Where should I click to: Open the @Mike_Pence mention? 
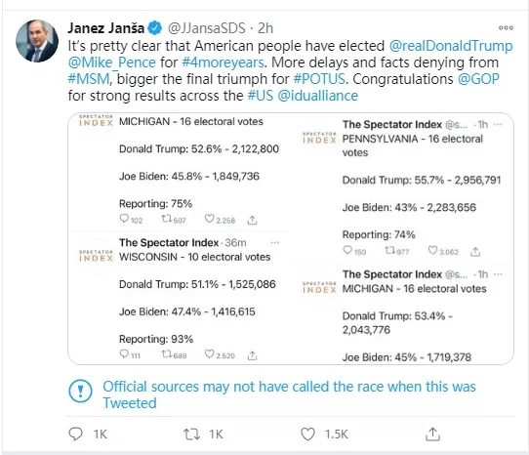(112, 62)
